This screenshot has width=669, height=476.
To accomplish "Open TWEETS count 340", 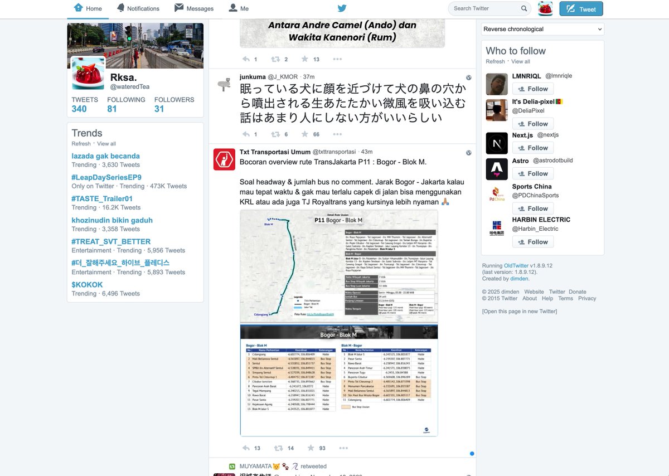I will (84, 104).
